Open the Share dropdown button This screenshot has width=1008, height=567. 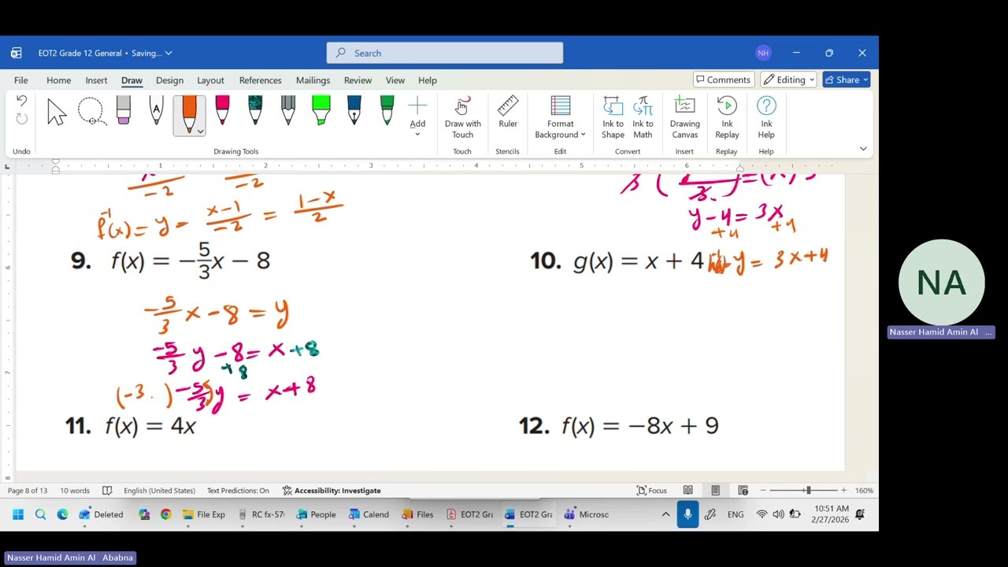pyautogui.click(x=847, y=80)
